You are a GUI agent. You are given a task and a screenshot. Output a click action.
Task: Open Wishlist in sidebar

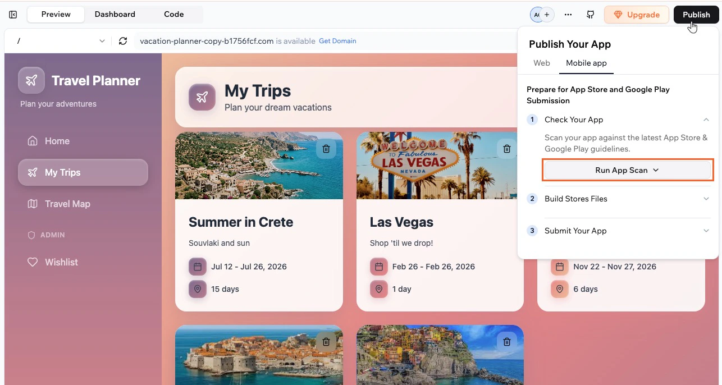[x=83, y=262]
